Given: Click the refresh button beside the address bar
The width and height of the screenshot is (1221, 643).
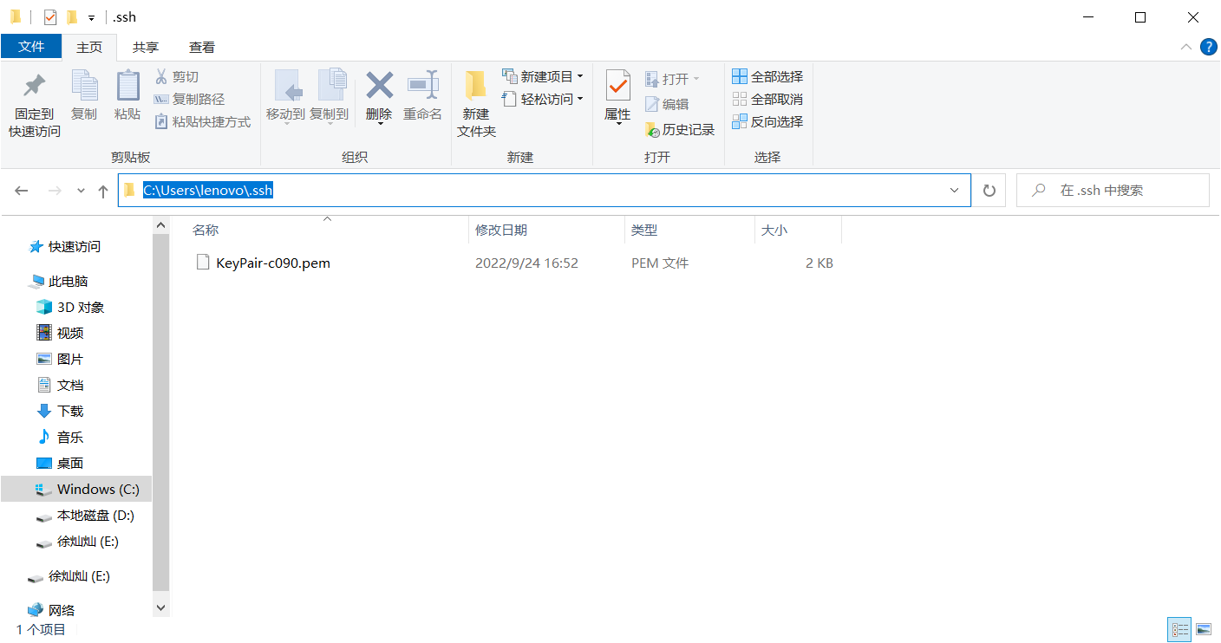Looking at the screenshot, I should click(989, 190).
